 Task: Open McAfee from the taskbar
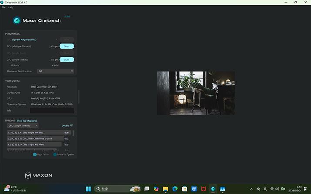pyautogui.click(x=204, y=189)
